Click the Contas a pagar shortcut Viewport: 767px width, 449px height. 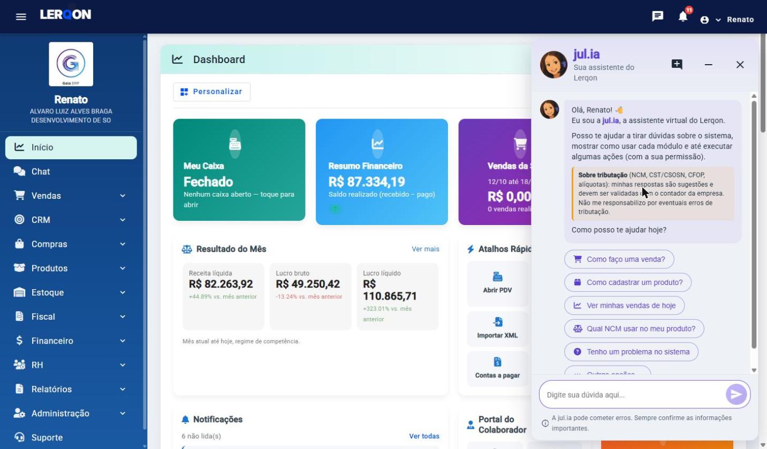coord(497,368)
